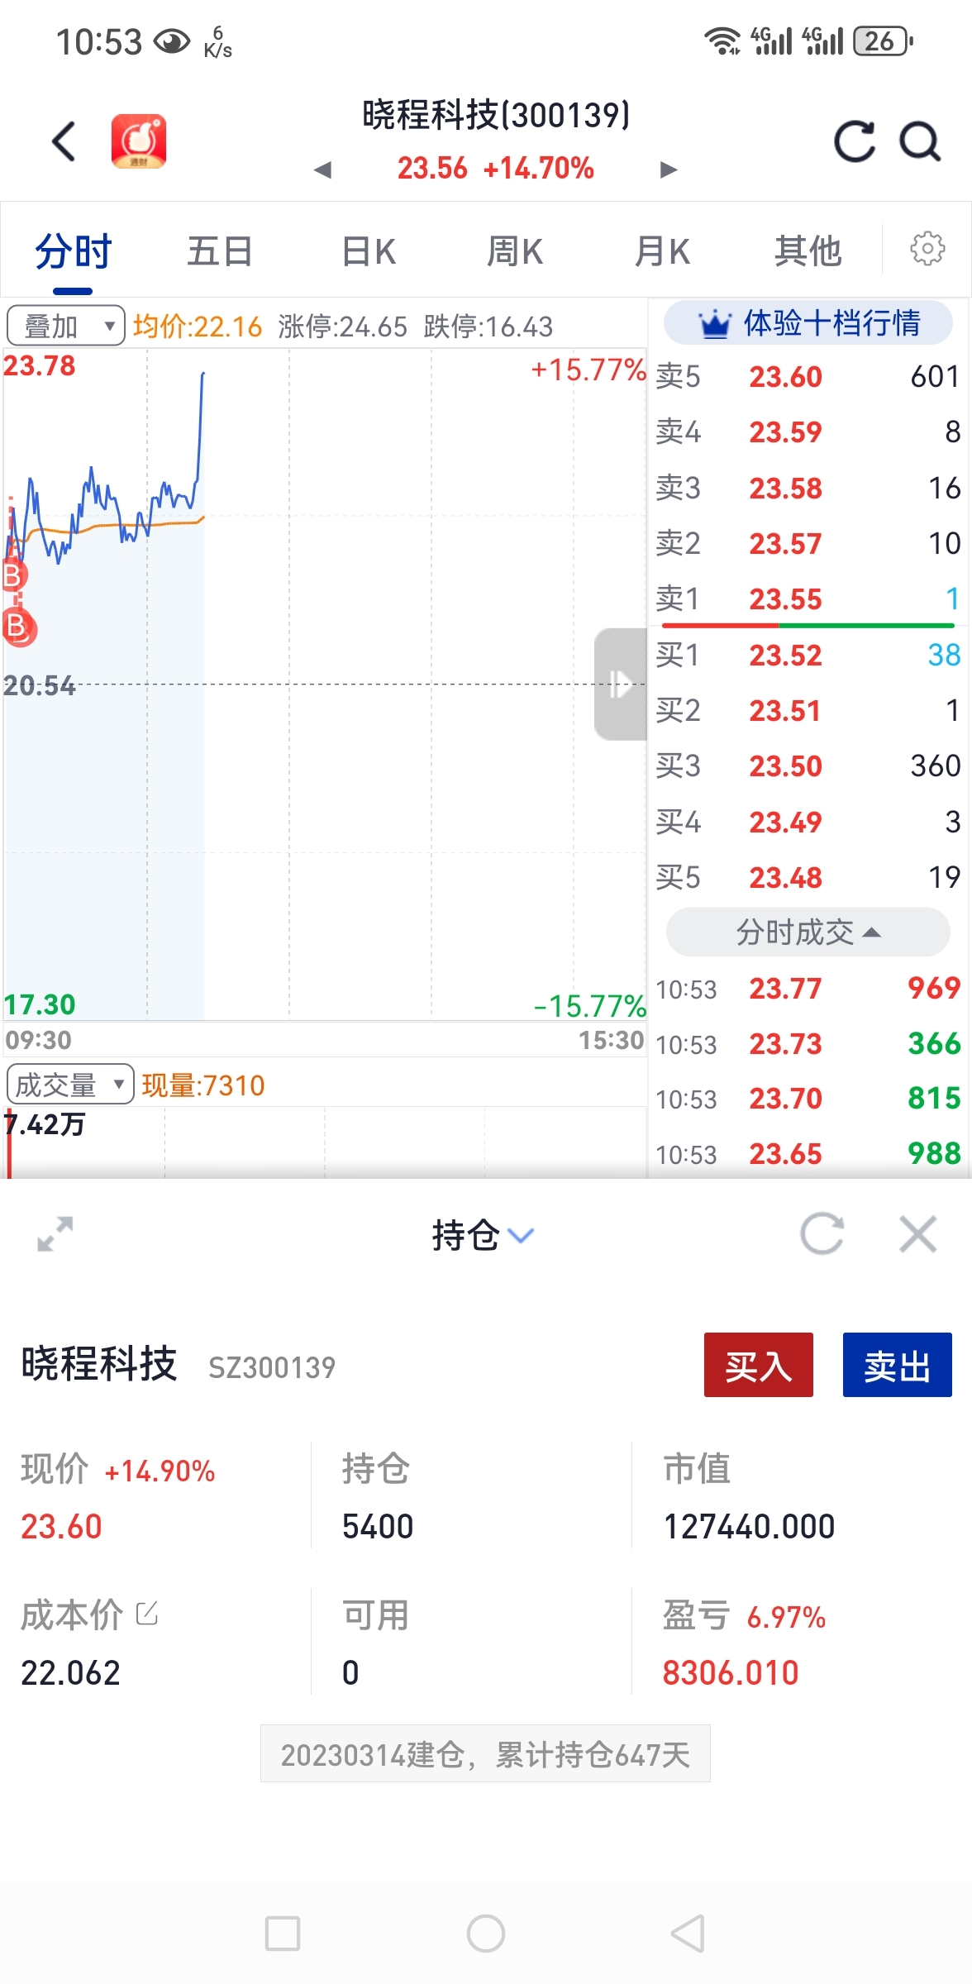Tap the blue 卖出 button
This screenshot has width=972, height=1984.
(897, 1365)
